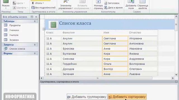The height and width of the screenshot is (100, 179).
Task: Click Добавить сортировку button
Action: pyautogui.click(x=127, y=97)
